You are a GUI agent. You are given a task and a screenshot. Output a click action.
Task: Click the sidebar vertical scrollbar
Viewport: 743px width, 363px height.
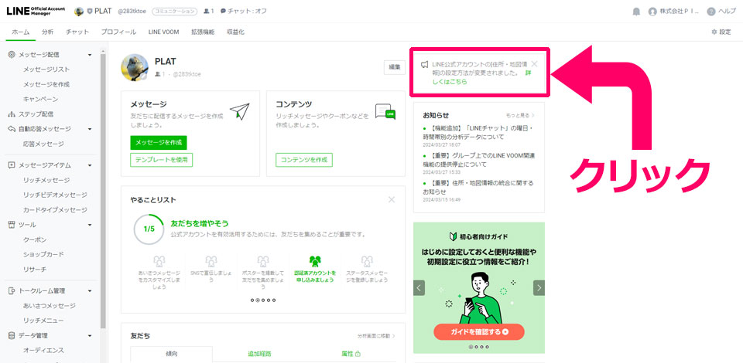103,190
